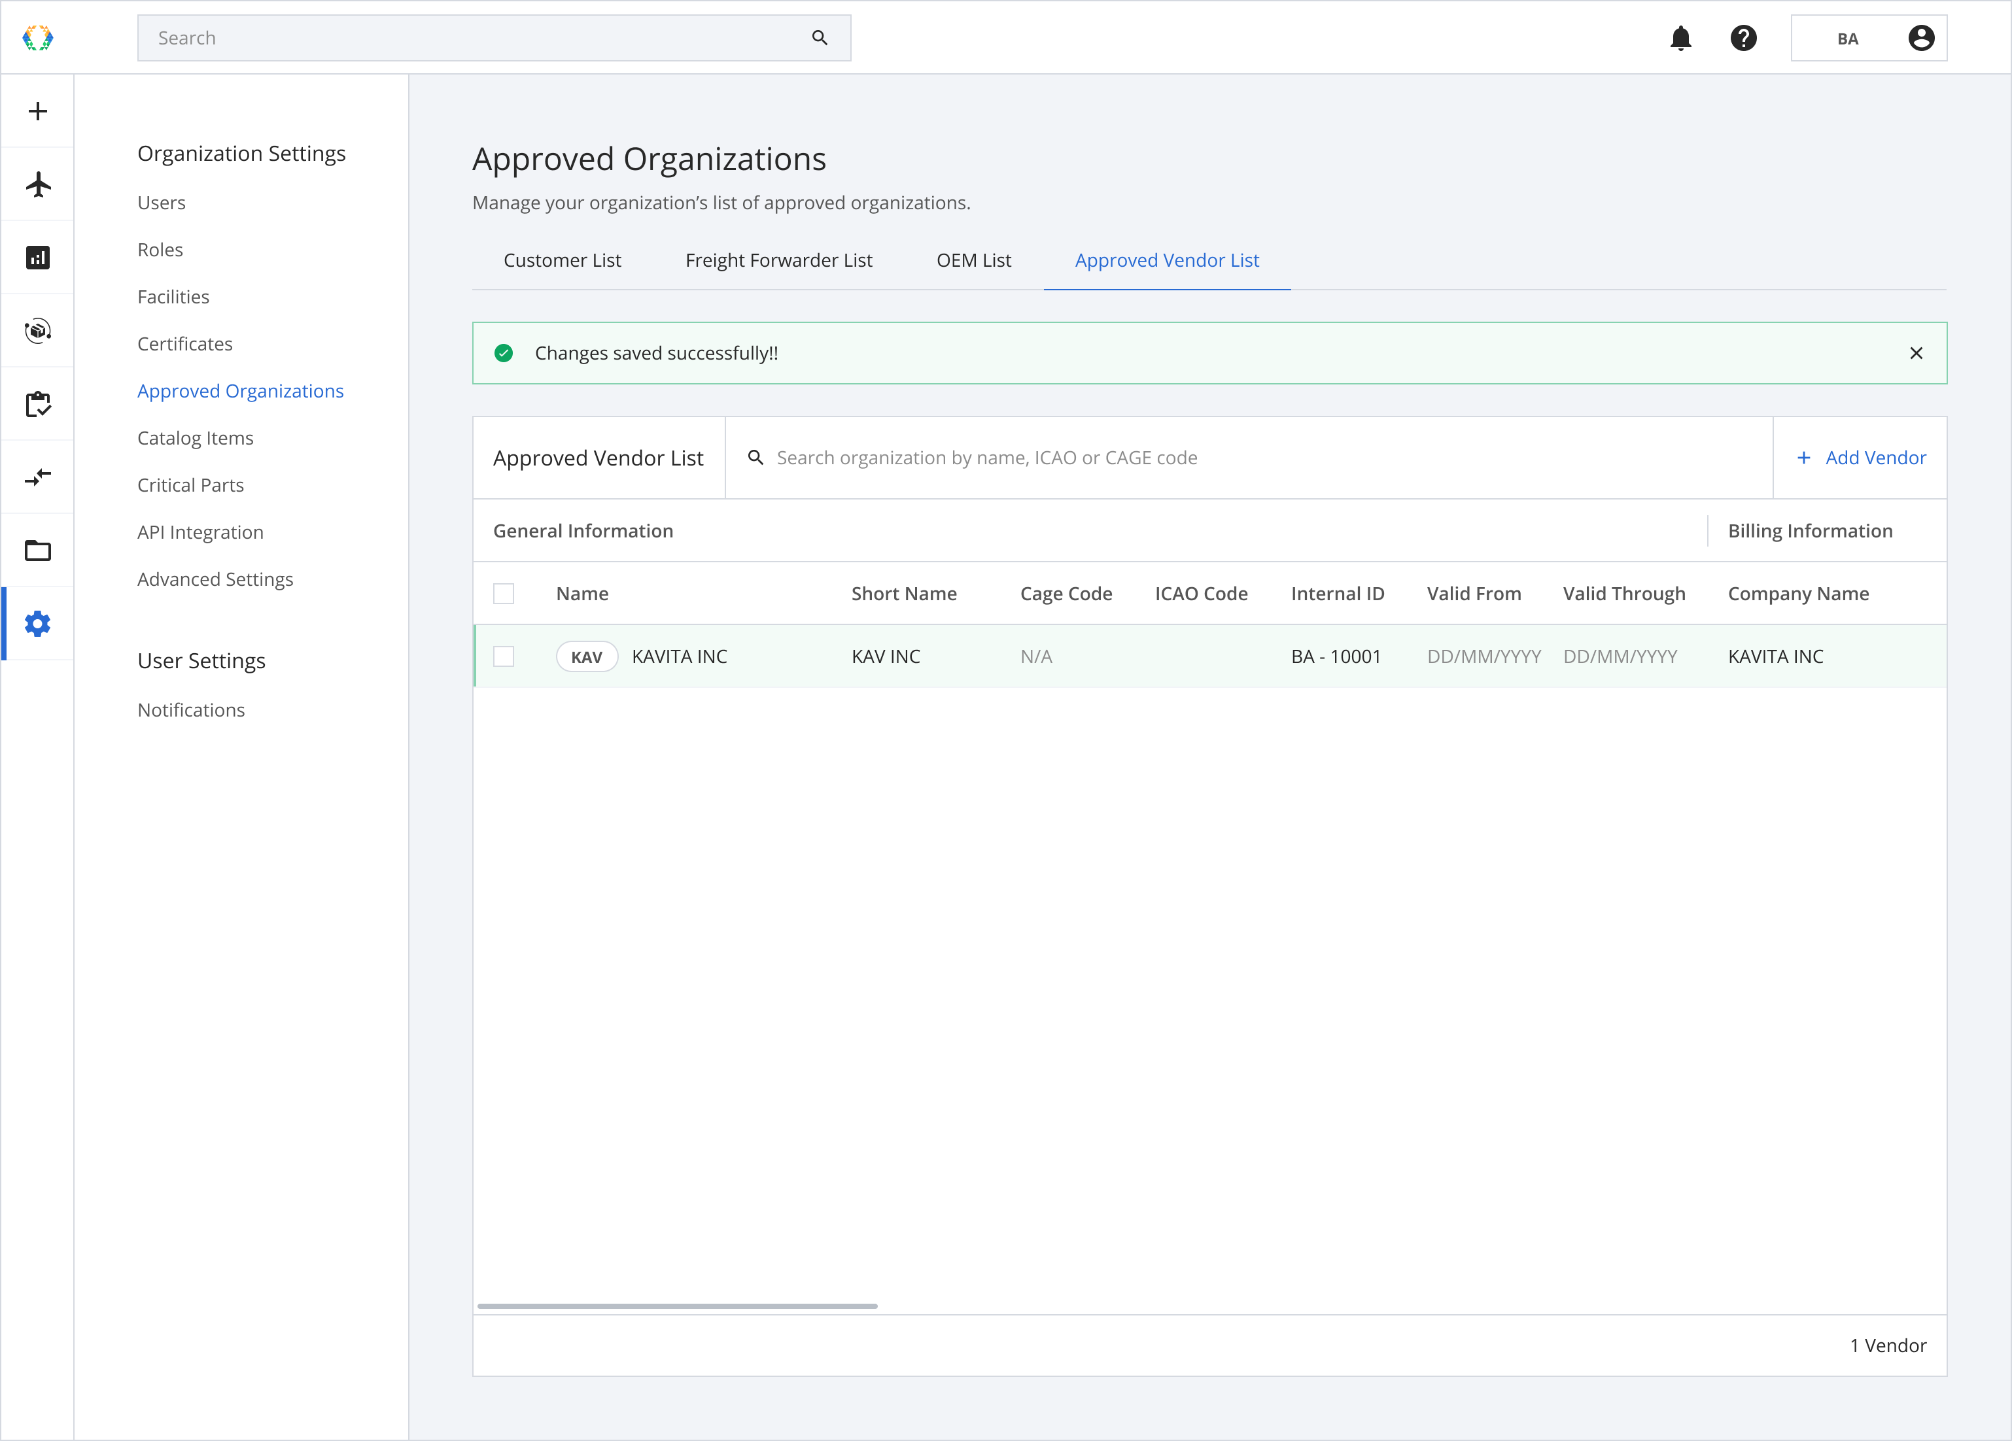
Task: Click the Name column header
Action: (582, 594)
